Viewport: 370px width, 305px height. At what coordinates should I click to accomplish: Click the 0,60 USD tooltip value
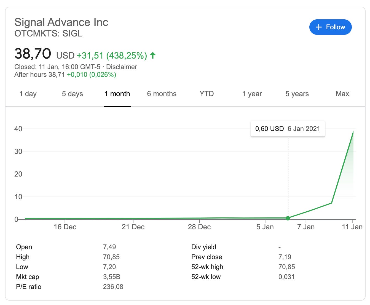pyautogui.click(x=269, y=129)
